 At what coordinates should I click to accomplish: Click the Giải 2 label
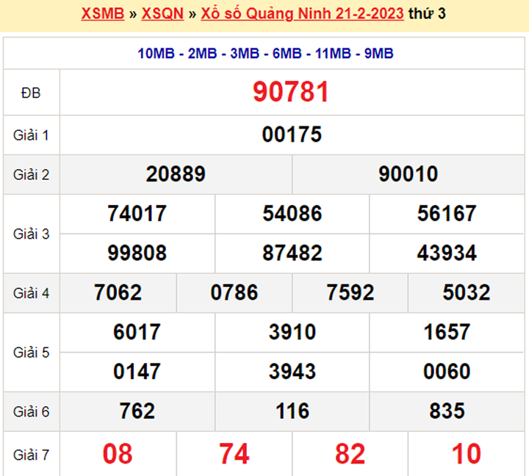tap(31, 175)
